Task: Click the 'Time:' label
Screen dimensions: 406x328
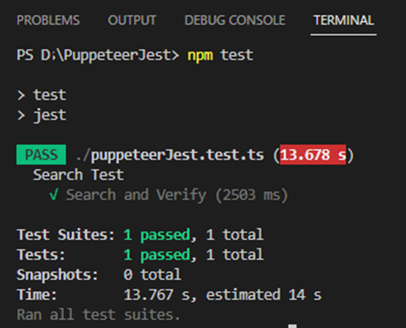Action: (x=37, y=295)
